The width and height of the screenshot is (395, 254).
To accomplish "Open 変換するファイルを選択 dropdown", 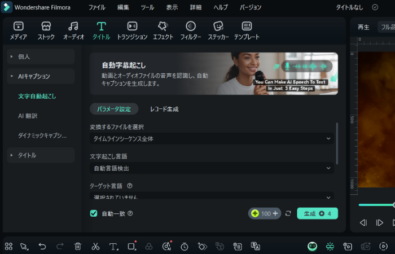I will point(212,139).
